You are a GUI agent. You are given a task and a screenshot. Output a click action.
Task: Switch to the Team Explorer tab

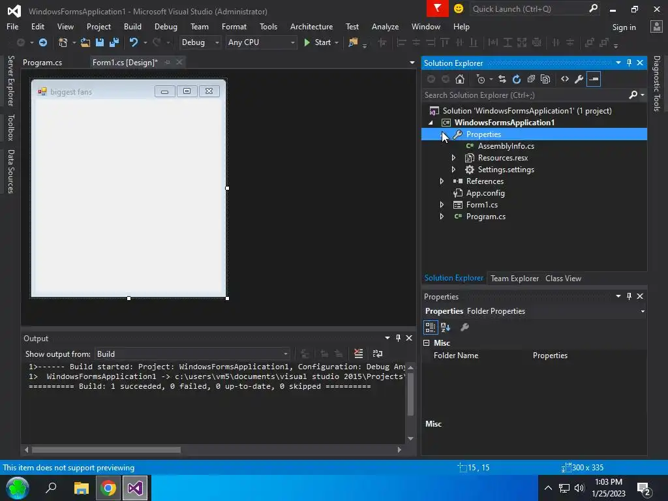pyautogui.click(x=515, y=279)
